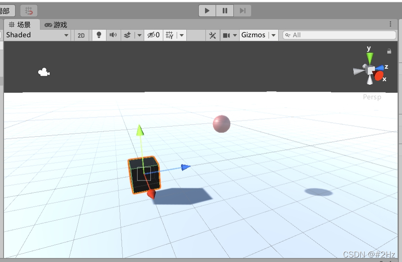Advance one frame with the Step button
Image resolution: width=402 pixels, height=262 pixels.
[242, 11]
